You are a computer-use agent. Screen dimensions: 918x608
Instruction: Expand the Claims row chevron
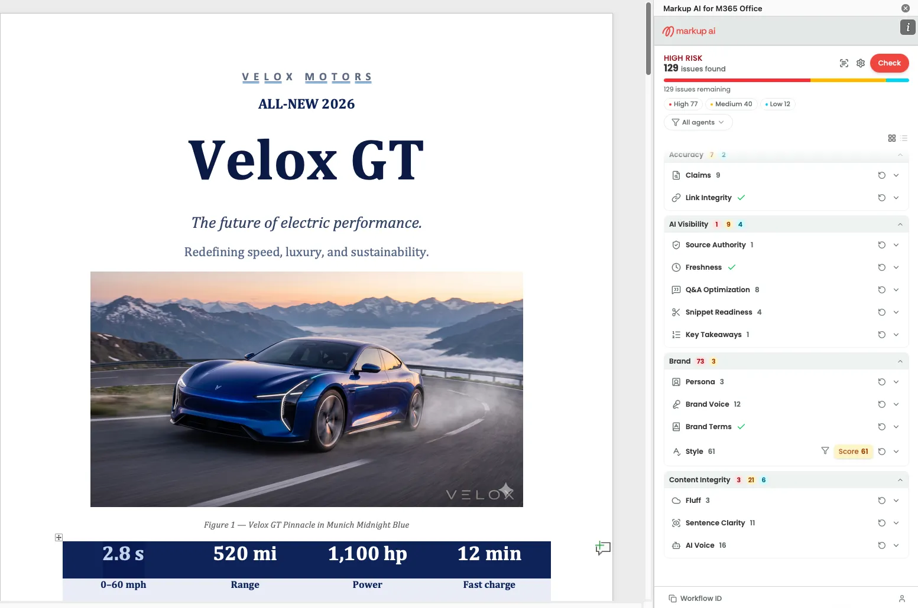[896, 175]
